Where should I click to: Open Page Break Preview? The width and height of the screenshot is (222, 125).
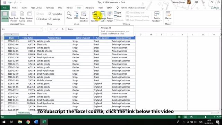coord(14,16)
